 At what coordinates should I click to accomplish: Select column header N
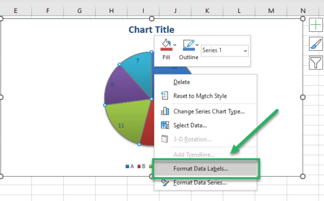click(303, 11)
